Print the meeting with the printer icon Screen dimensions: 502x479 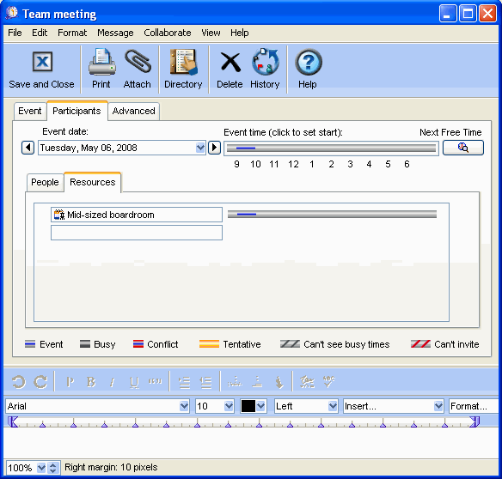pyautogui.click(x=101, y=62)
